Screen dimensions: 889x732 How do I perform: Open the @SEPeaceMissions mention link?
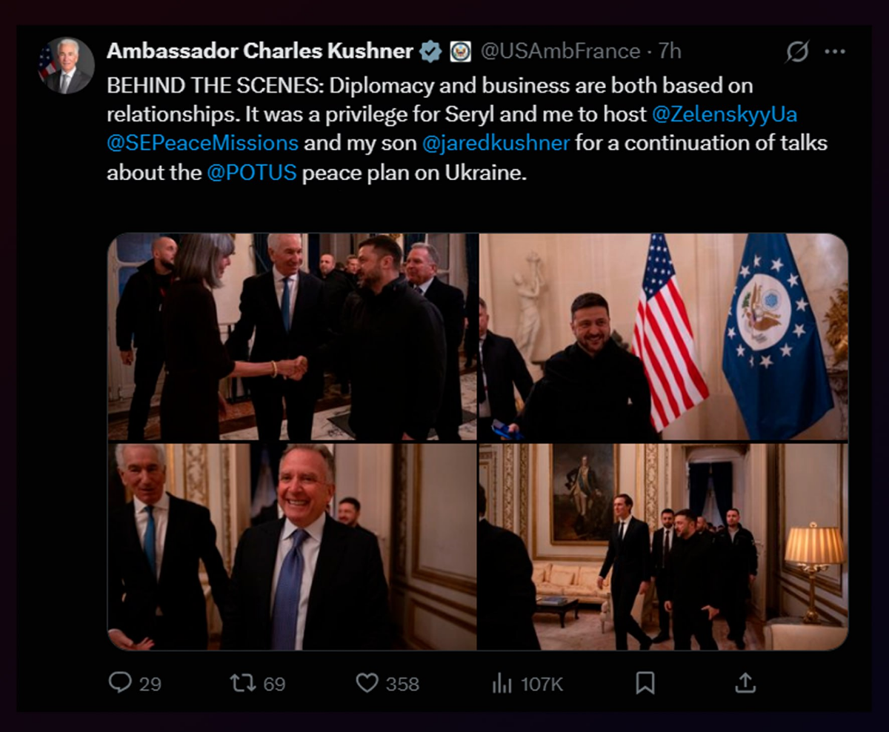pyautogui.click(x=202, y=143)
